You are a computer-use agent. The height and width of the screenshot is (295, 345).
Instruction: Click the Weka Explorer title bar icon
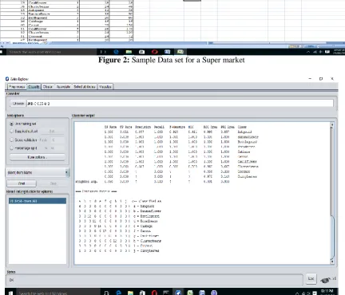click(7, 79)
